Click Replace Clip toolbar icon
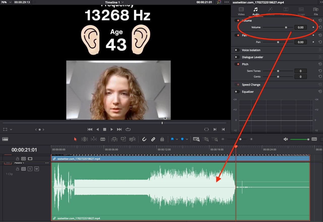This screenshot has height=222, width=323. (132, 139)
